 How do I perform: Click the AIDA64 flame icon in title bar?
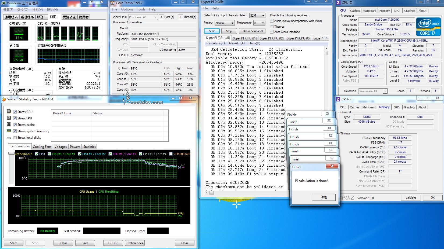click(x=4, y=99)
